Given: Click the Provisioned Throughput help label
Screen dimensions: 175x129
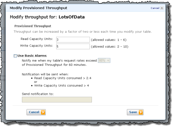Looking at the screenshot, I should 33,26.
